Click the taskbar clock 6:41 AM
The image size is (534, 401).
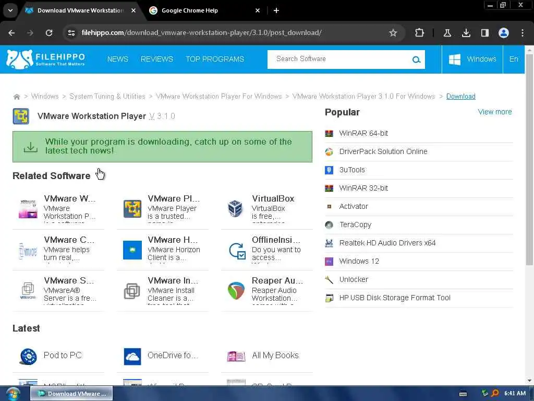pos(515,394)
